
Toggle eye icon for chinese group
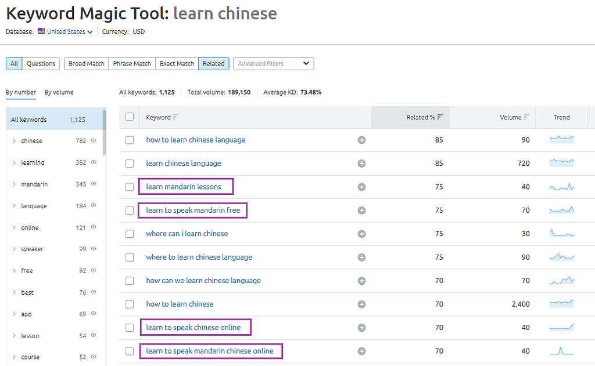tap(94, 140)
